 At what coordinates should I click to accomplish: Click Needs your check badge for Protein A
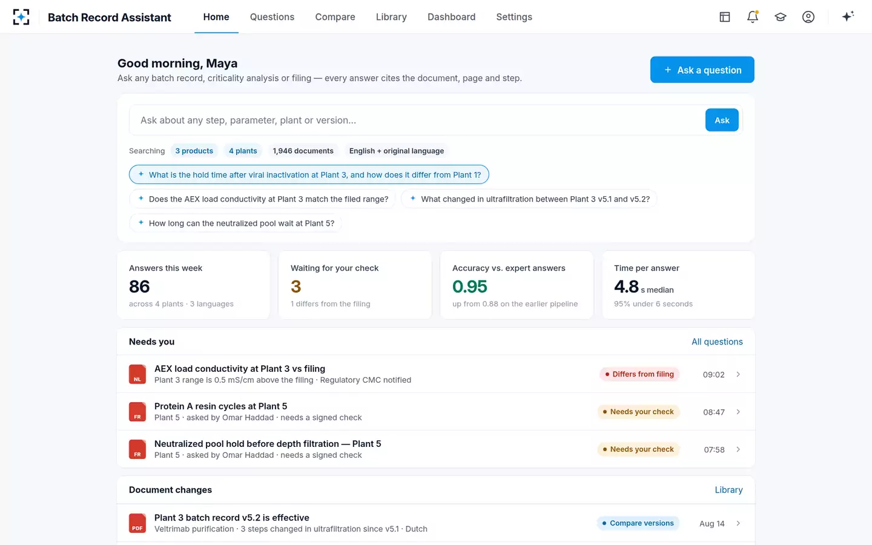[x=638, y=412]
